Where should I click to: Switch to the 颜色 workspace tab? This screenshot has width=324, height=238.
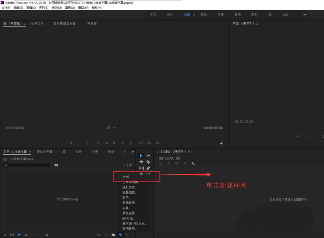click(x=204, y=15)
